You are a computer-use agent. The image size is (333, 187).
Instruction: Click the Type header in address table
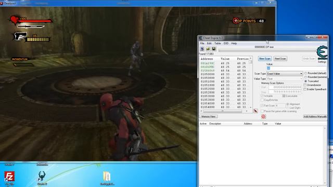click(265, 124)
